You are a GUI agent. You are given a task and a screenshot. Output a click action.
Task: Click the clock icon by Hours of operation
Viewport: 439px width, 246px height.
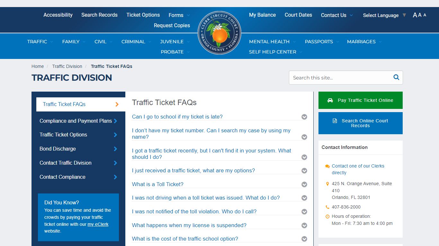pos(327,217)
